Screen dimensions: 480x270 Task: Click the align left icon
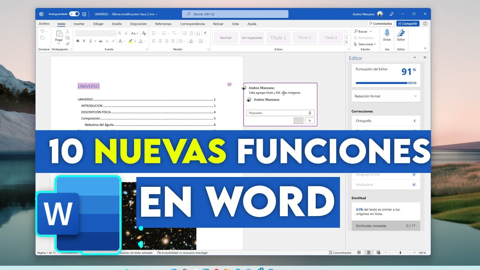(154, 41)
